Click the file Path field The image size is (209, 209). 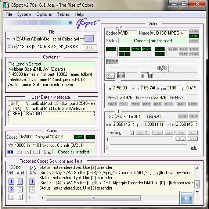coord(48,39)
